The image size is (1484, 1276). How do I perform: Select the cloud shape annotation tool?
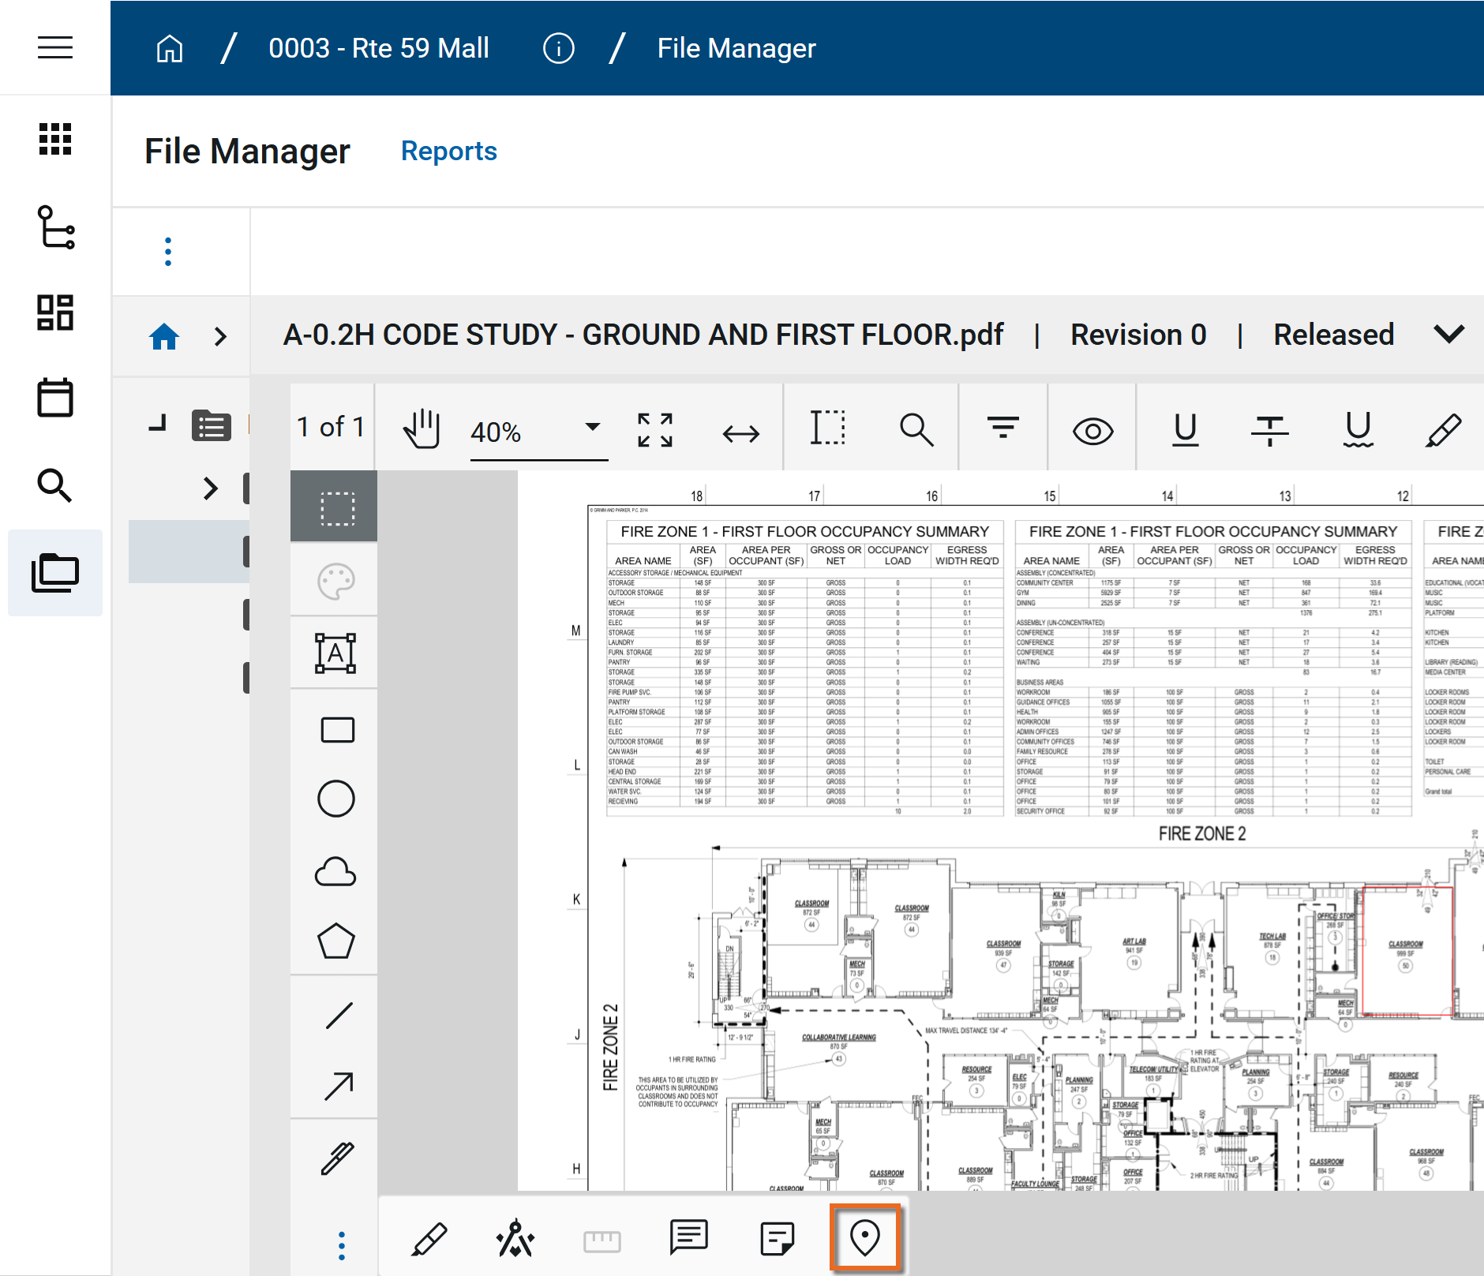click(x=335, y=872)
